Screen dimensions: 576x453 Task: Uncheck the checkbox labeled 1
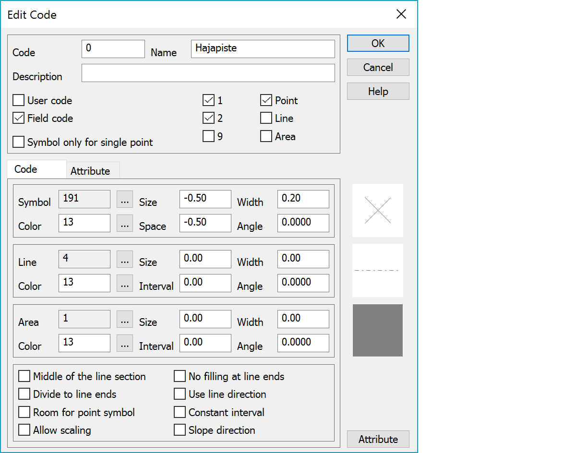(208, 100)
